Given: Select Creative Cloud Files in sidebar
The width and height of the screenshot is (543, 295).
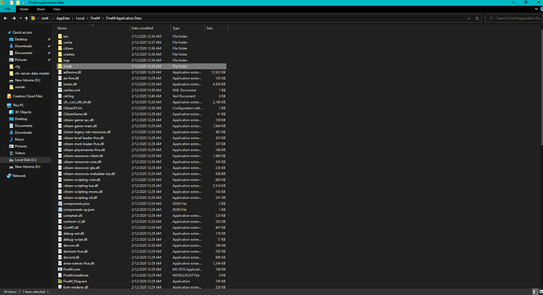Looking at the screenshot, I should 28,96.
